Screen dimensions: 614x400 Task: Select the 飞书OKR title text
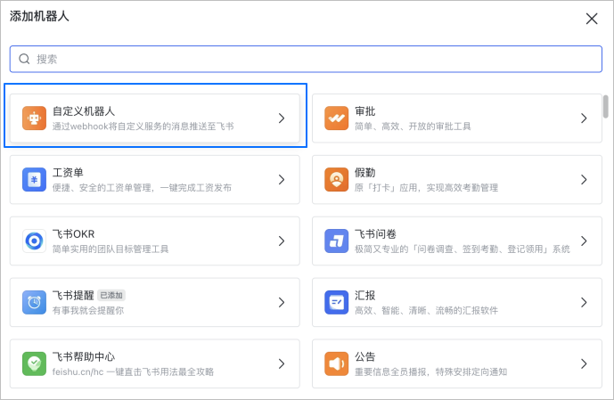pos(74,234)
